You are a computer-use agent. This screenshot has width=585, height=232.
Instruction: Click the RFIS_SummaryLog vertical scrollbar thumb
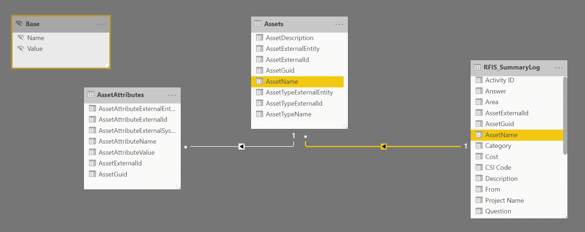click(565, 115)
